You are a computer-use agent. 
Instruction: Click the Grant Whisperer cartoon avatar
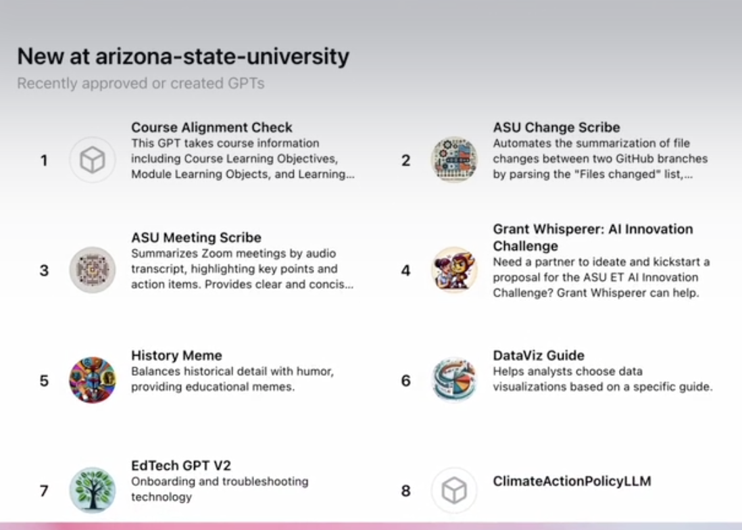click(454, 270)
